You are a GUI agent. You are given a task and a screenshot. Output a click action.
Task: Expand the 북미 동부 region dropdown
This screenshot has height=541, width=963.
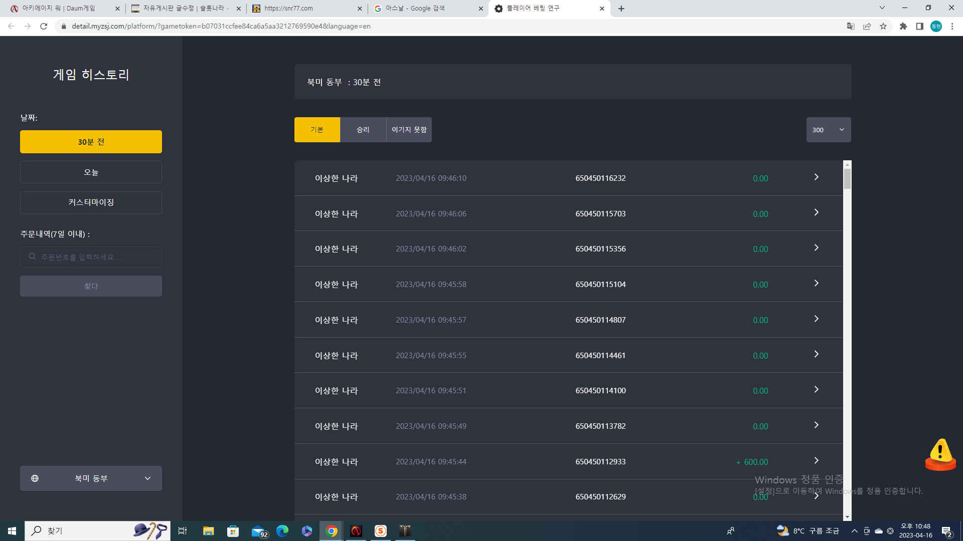click(x=91, y=478)
